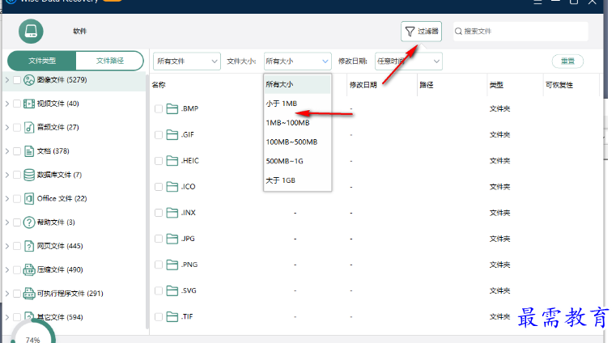Click the .ICO folder icon
616x343 pixels.
coord(172,187)
